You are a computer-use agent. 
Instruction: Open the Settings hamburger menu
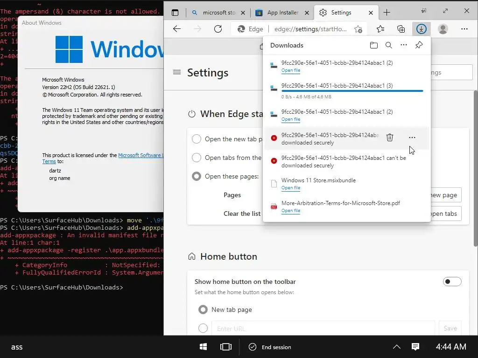click(177, 72)
